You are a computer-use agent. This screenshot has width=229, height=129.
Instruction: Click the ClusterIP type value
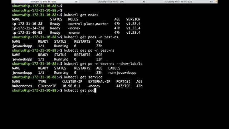[x=47, y=86]
